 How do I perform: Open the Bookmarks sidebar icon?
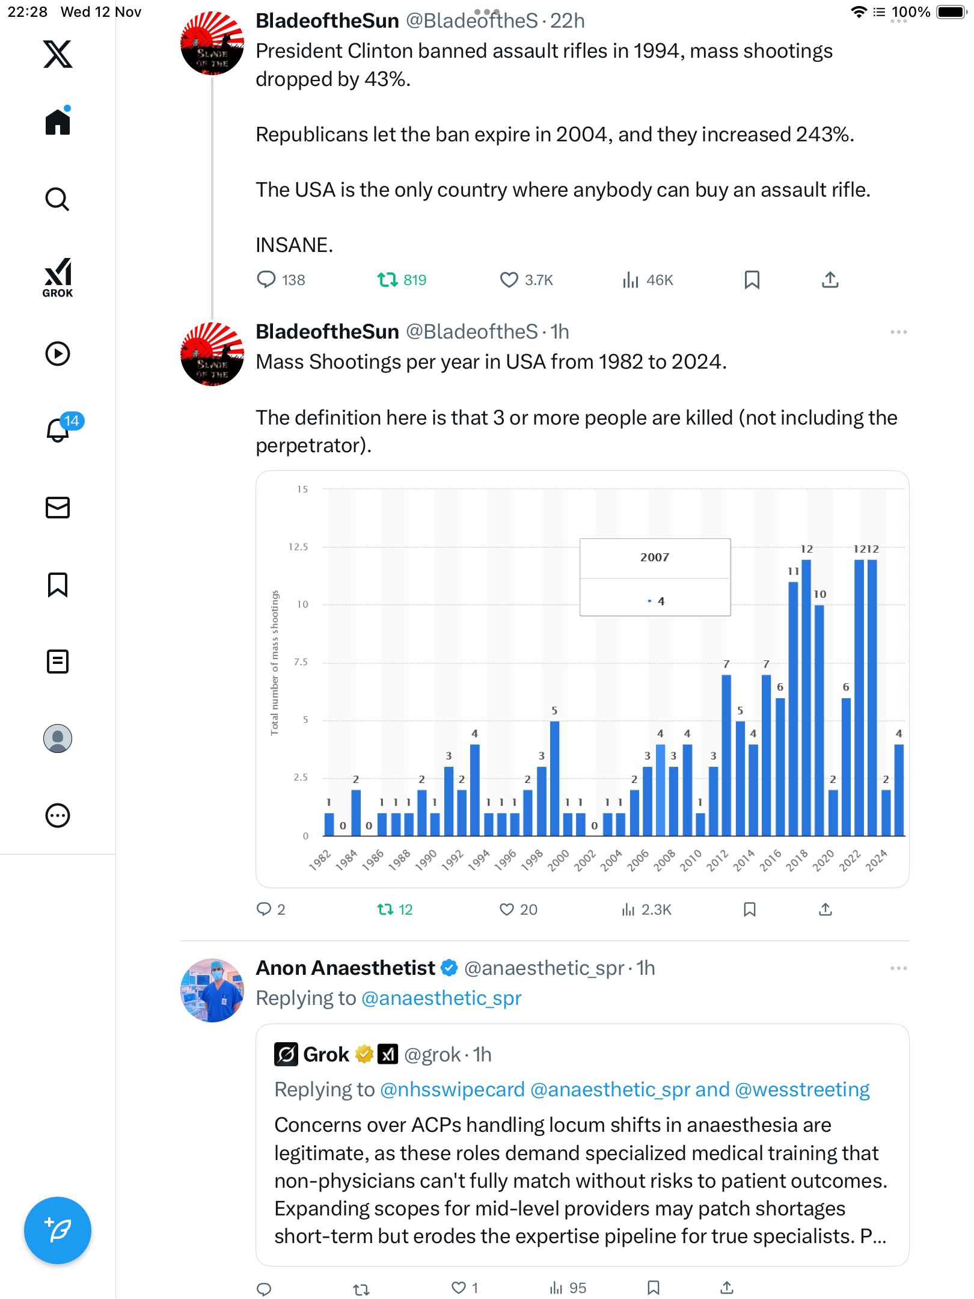(x=58, y=585)
